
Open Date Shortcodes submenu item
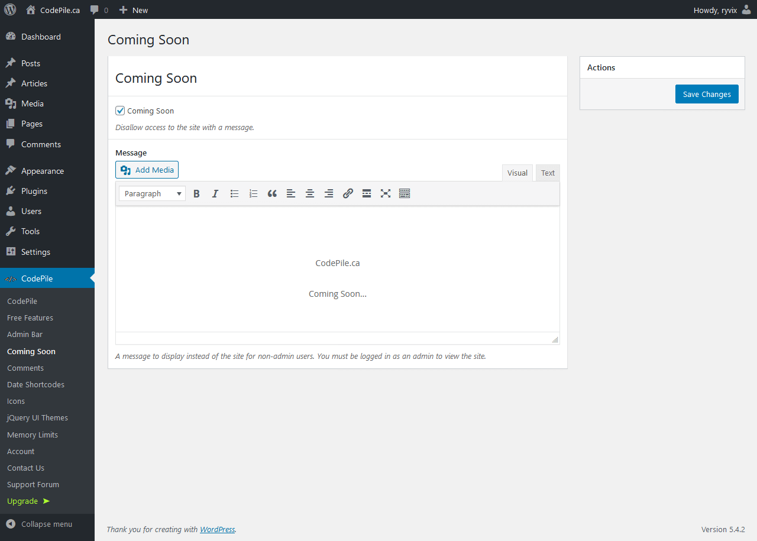pos(35,384)
